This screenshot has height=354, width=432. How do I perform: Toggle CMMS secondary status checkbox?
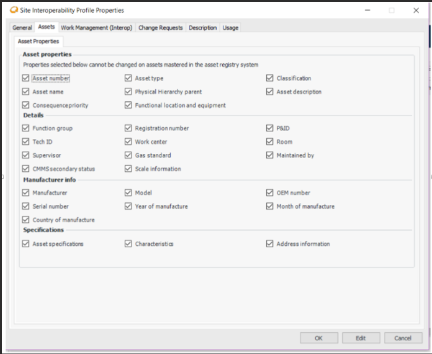click(x=25, y=168)
